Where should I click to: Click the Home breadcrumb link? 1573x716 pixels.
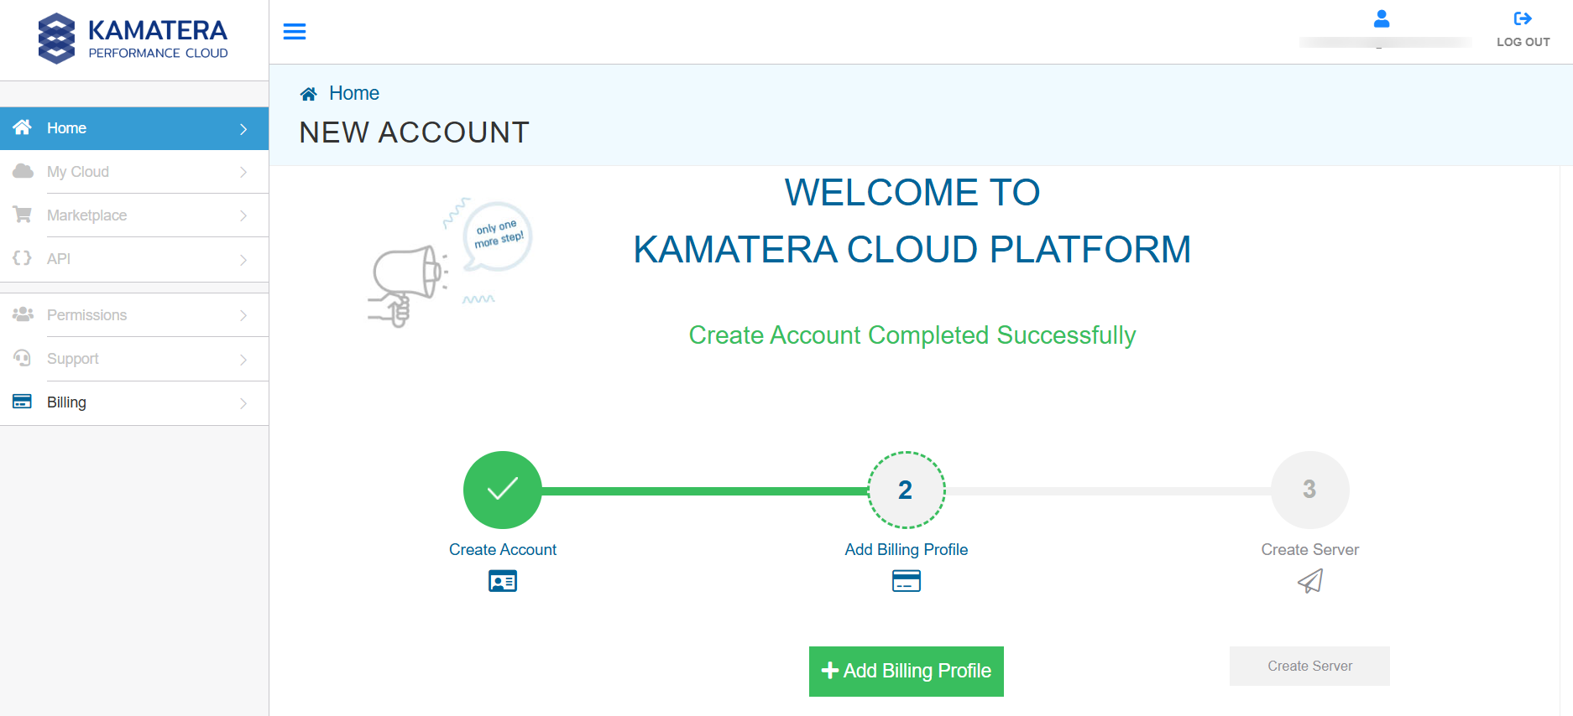click(x=354, y=93)
